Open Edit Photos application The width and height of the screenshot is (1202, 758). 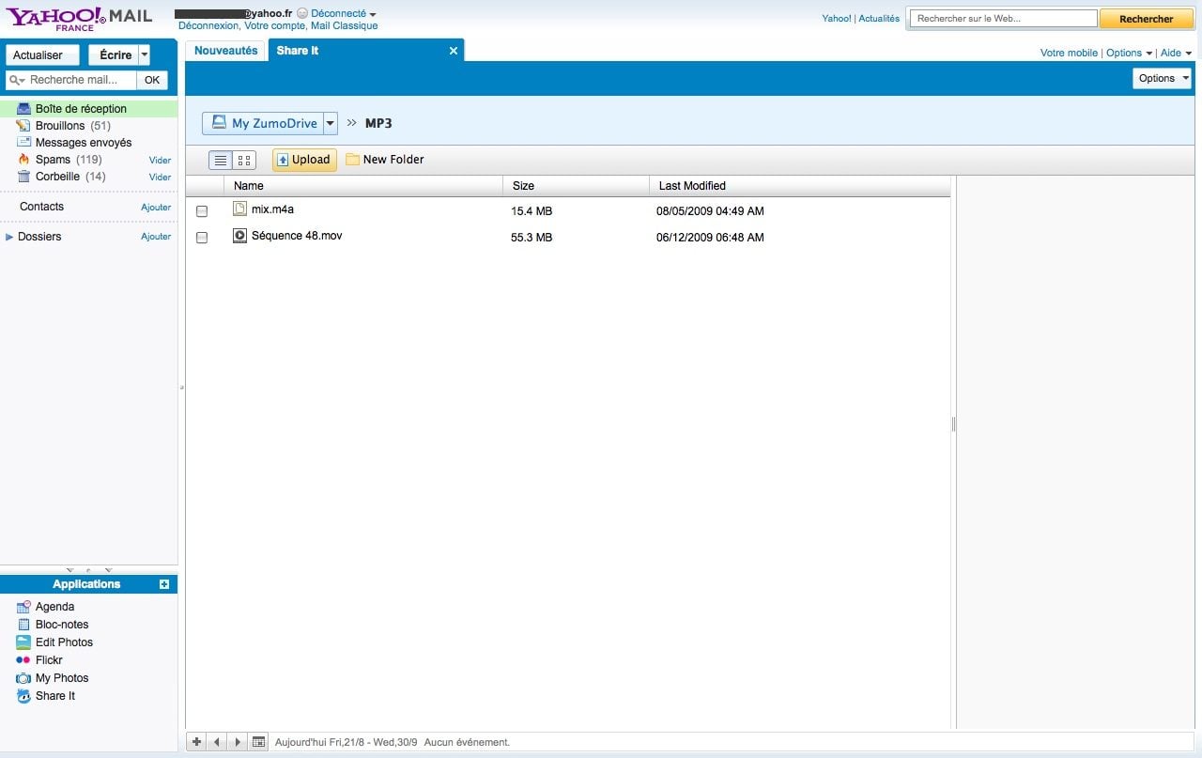(64, 642)
